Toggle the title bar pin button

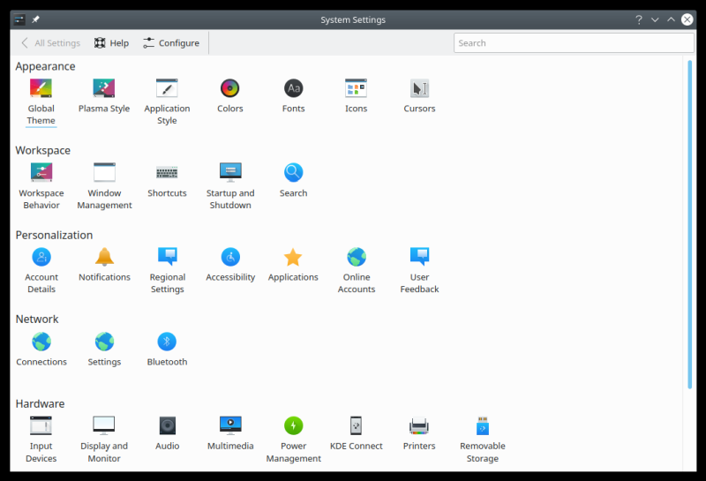(x=35, y=19)
